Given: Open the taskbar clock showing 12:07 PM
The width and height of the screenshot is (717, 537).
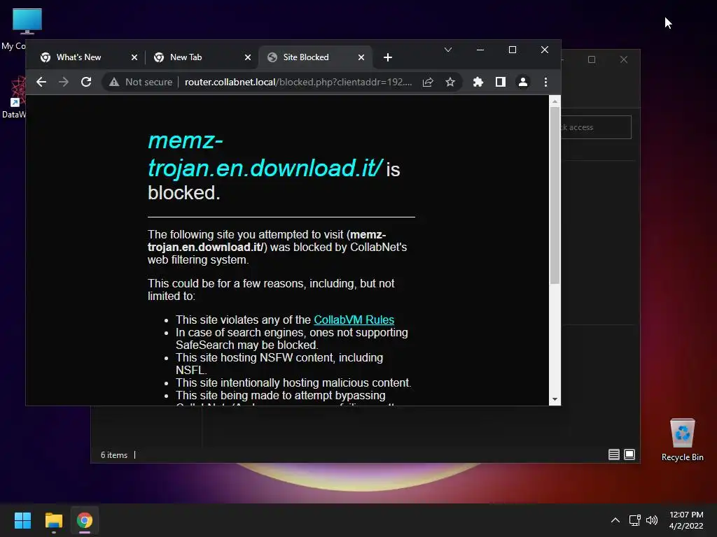Looking at the screenshot, I should coord(686,520).
